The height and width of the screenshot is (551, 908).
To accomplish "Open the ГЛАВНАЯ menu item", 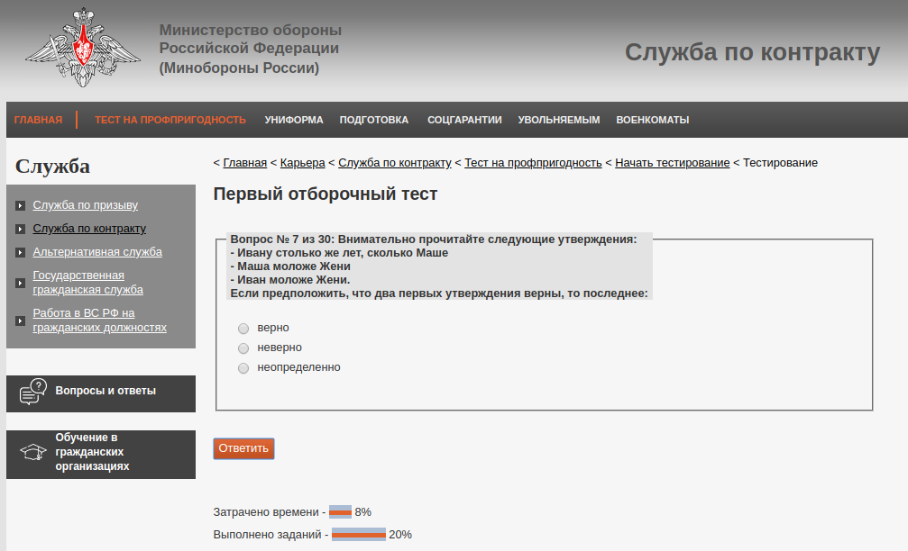I will coord(38,120).
